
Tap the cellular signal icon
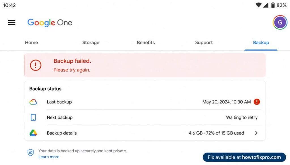pos(266,5)
